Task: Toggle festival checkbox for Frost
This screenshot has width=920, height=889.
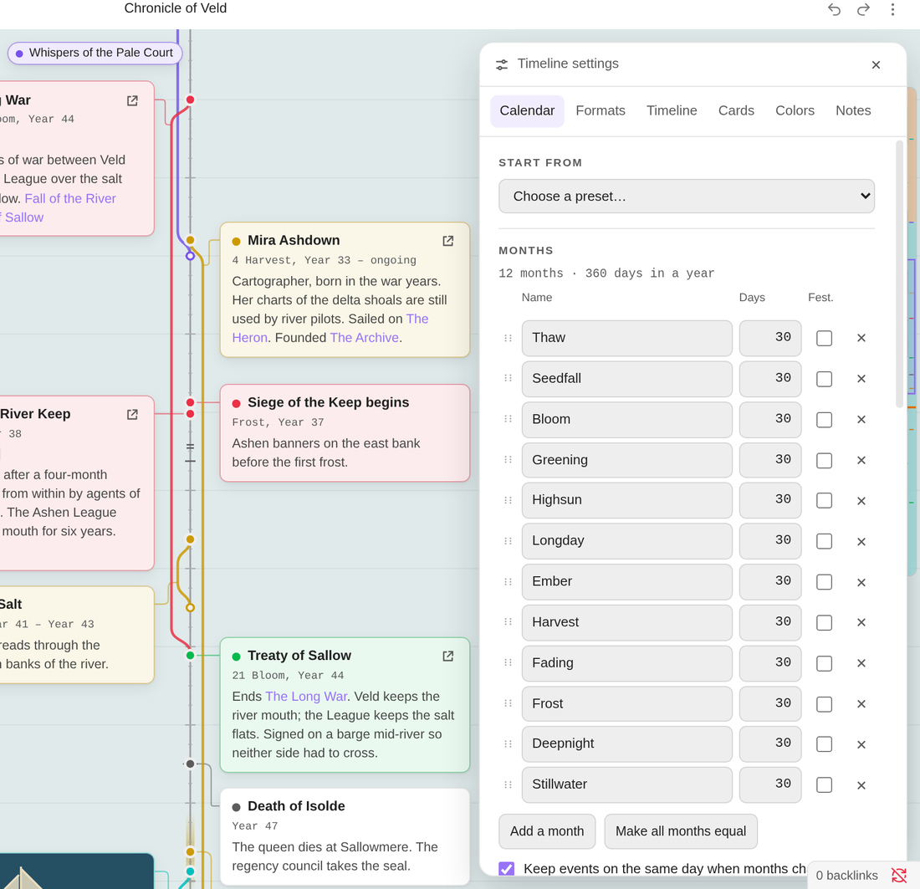Action: pyautogui.click(x=825, y=704)
